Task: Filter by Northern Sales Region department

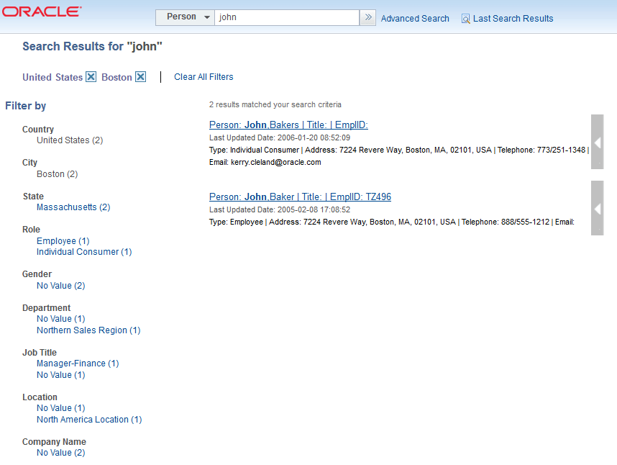Action: [88, 330]
